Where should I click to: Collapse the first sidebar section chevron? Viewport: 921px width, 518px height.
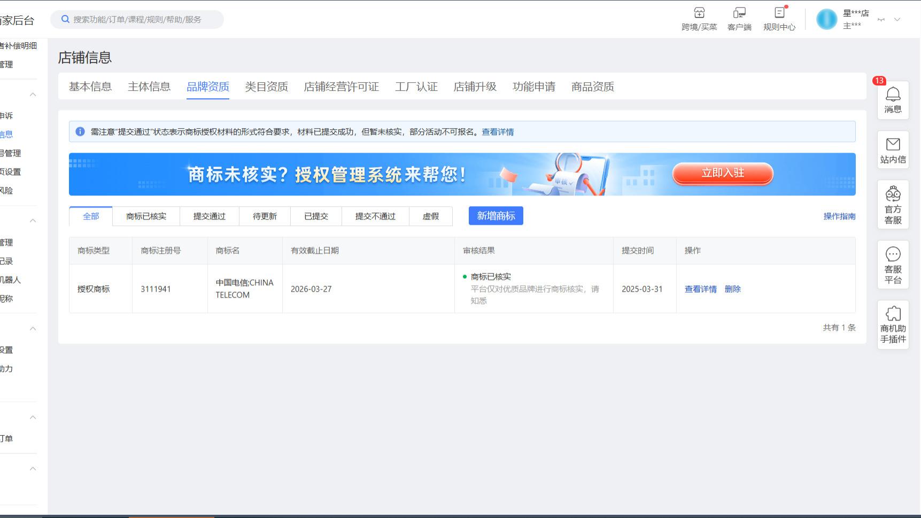pos(33,93)
